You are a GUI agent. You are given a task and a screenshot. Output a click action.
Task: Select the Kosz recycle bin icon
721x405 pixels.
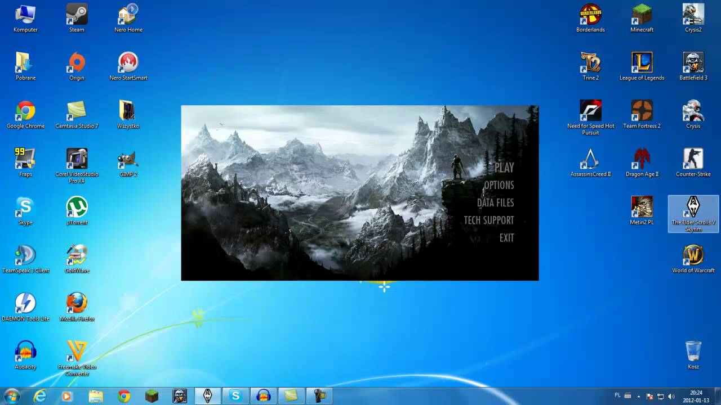[x=693, y=356]
